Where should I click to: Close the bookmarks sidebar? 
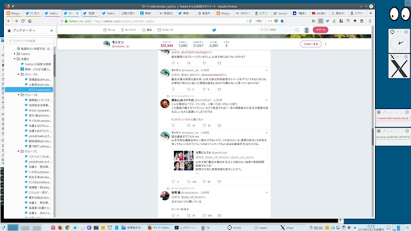(x=51, y=31)
